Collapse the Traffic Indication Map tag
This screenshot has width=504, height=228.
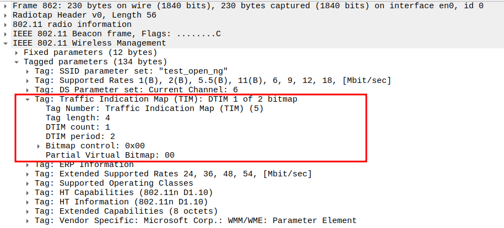click(28, 99)
